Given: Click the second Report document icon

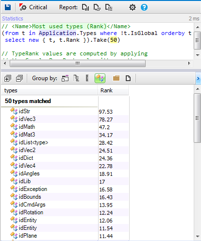Looking at the screenshot, I should pyautogui.click(x=97, y=7).
